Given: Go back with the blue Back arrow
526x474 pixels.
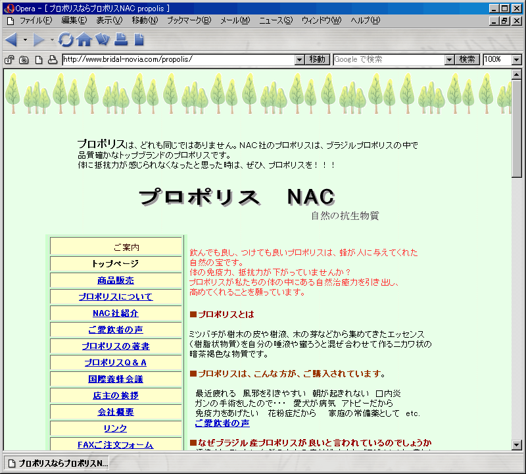Looking at the screenshot, I should (x=11, y=40).
